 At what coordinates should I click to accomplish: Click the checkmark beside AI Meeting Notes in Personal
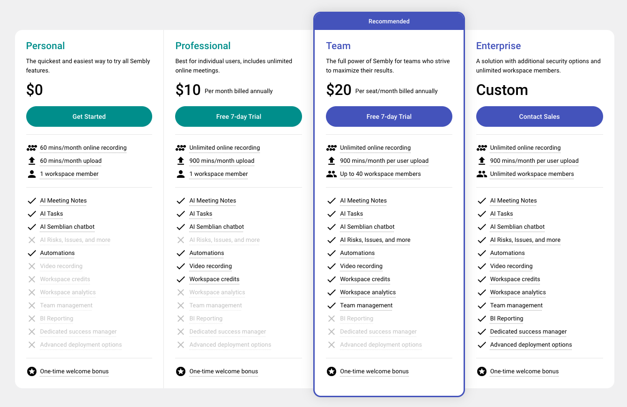[x=32, y=201]
